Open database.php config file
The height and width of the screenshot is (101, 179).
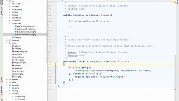pos(19,60)
